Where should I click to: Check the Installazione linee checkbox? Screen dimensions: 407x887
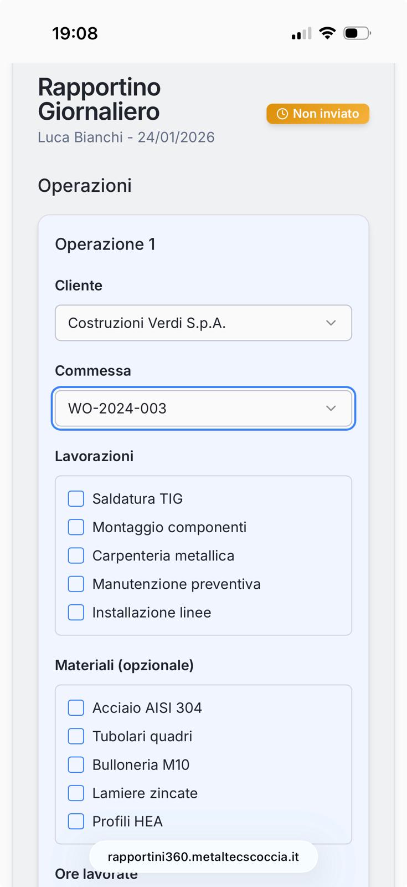tap(76, 612)
